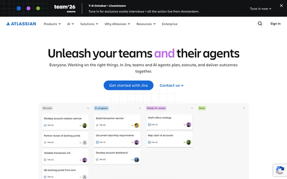
Task: Click assignee avatar on Develop account dashboard
Action: 137,160
